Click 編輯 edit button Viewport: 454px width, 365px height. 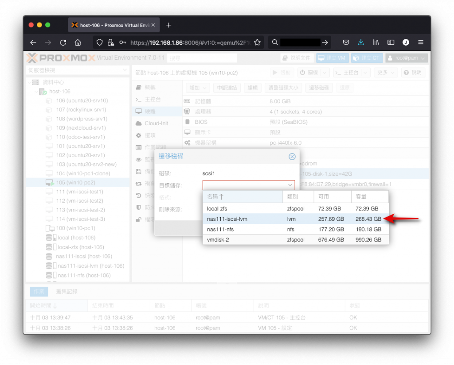click(252, 88)
